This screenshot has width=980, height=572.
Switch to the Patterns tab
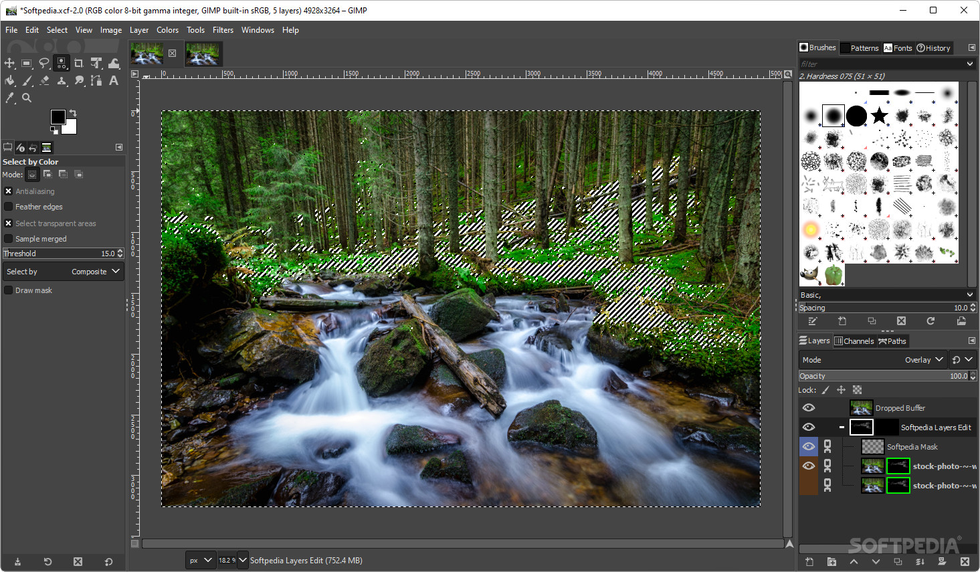tap(860, 48)
